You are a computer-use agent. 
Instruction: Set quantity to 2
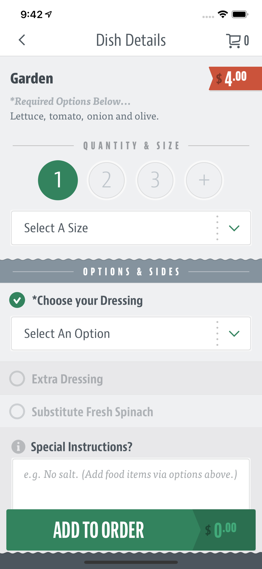point(107,180)
